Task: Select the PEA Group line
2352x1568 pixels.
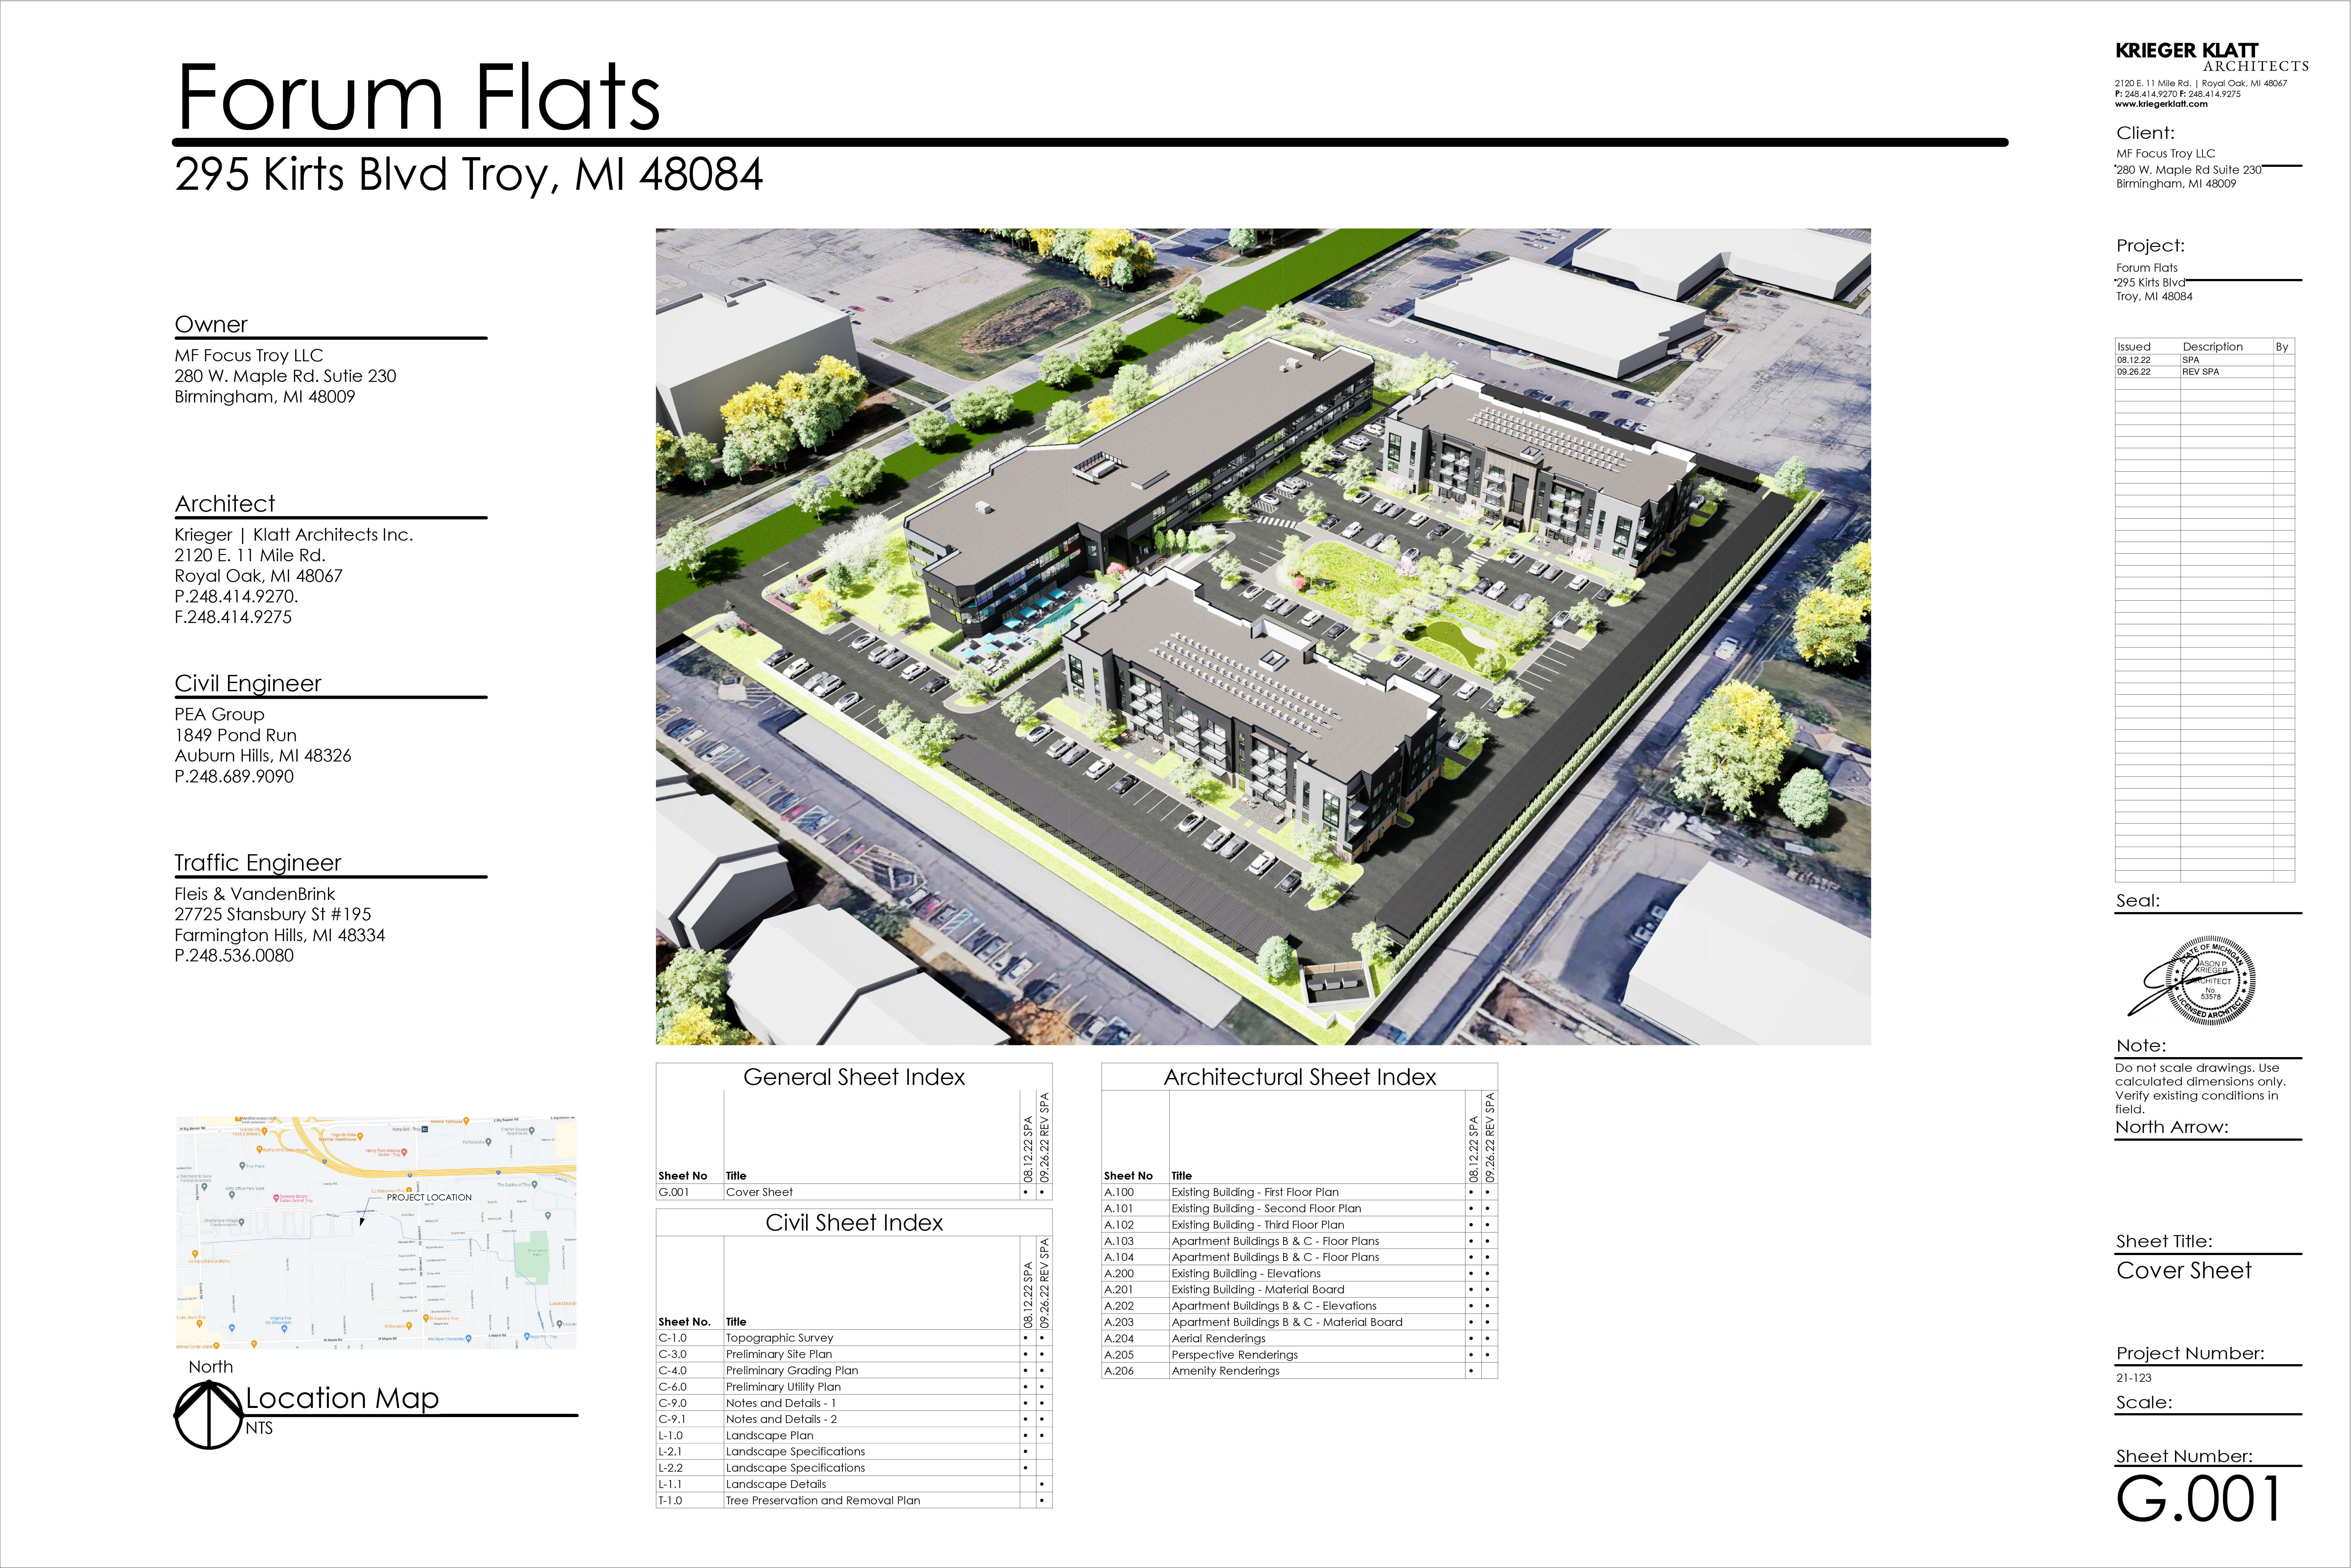Action: (x=220, y=715)
